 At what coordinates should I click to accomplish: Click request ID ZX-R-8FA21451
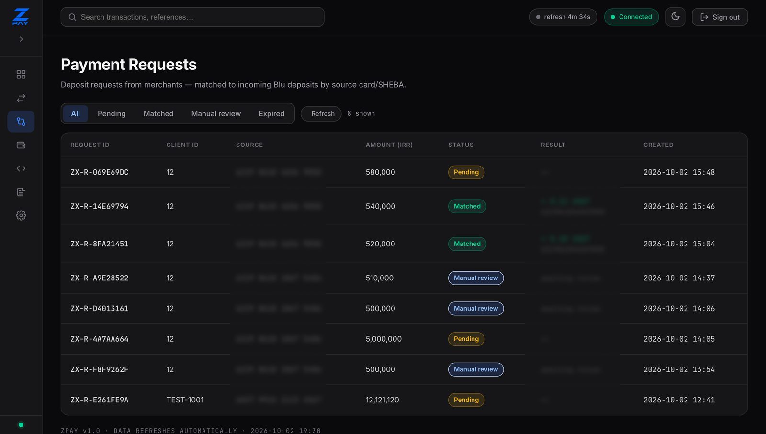click(100, 244)
